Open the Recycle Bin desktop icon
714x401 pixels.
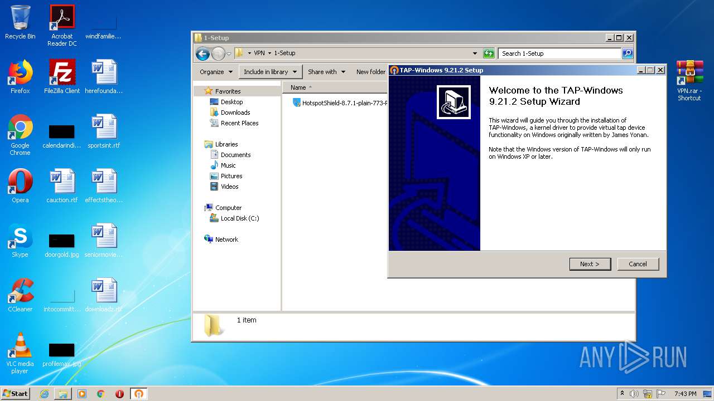click(x=20, y=22)
